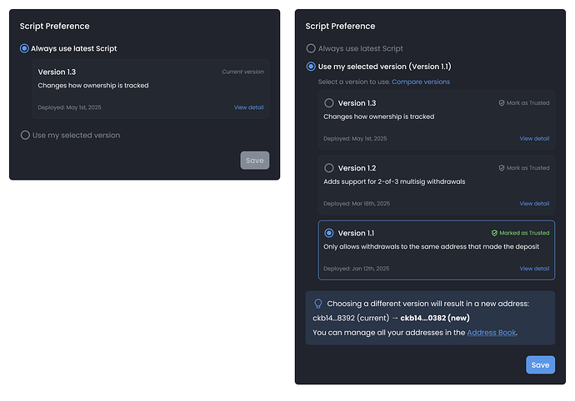Open the Address Book link
This screenshot has height=401, width=575.
(x=491, y=333)
